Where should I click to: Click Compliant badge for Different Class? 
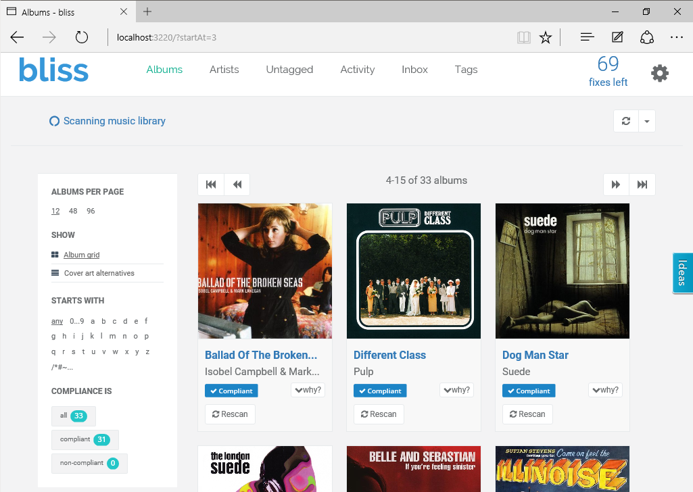pyautogui.click(x=380, y=391)
